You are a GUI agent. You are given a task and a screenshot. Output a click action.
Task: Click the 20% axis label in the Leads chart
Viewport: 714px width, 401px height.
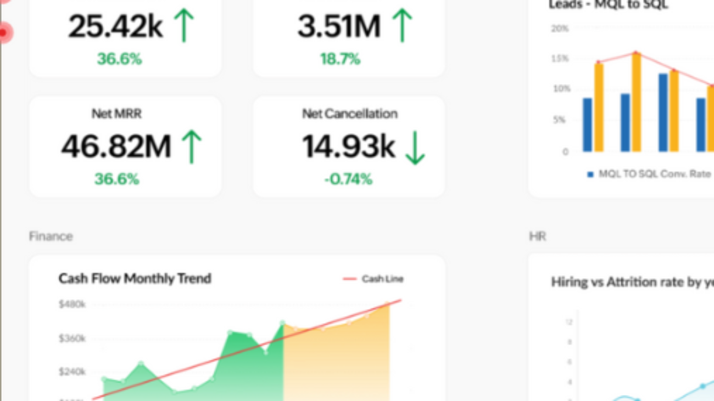[560, 28]
